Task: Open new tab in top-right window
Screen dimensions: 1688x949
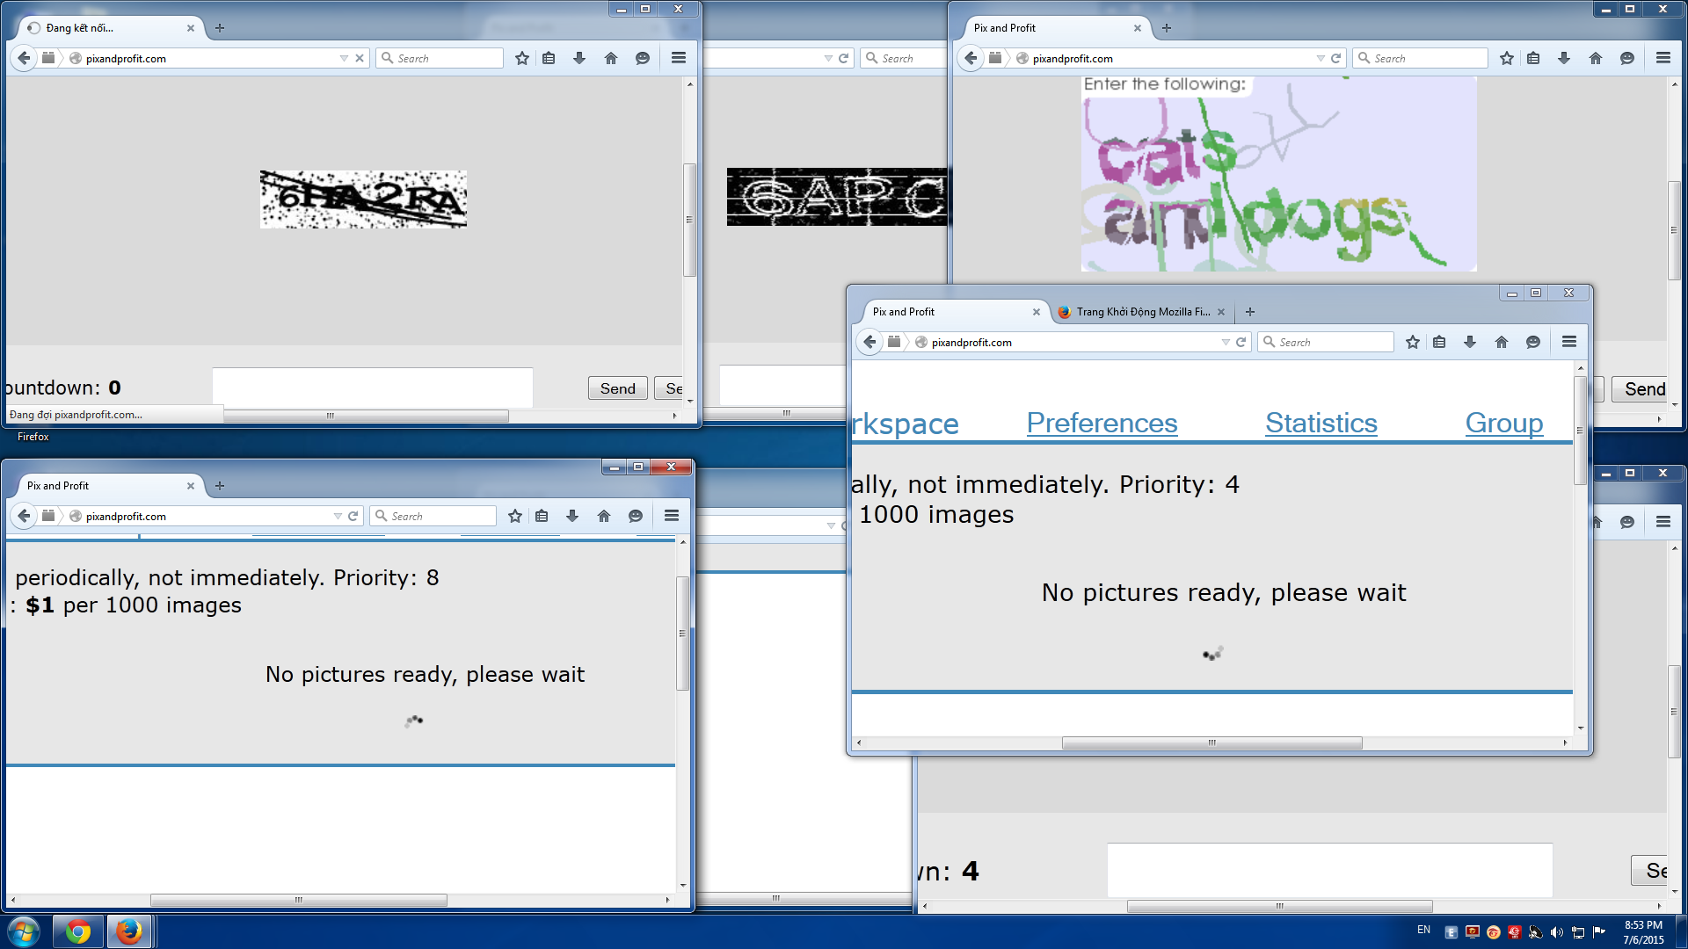Action: pos(1167,28)
